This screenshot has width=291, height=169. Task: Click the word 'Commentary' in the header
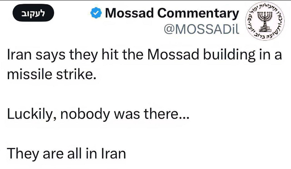click(198, 14)
